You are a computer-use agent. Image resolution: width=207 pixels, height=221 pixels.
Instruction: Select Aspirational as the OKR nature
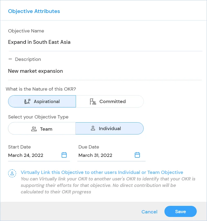(42, 101)
